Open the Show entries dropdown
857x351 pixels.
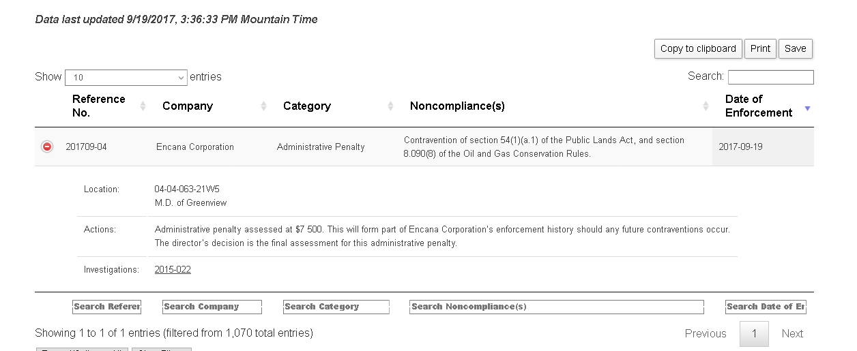point(126,78)
